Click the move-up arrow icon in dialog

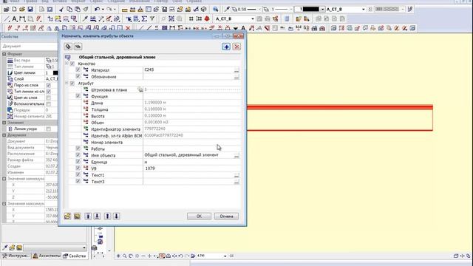click(107, 216)
